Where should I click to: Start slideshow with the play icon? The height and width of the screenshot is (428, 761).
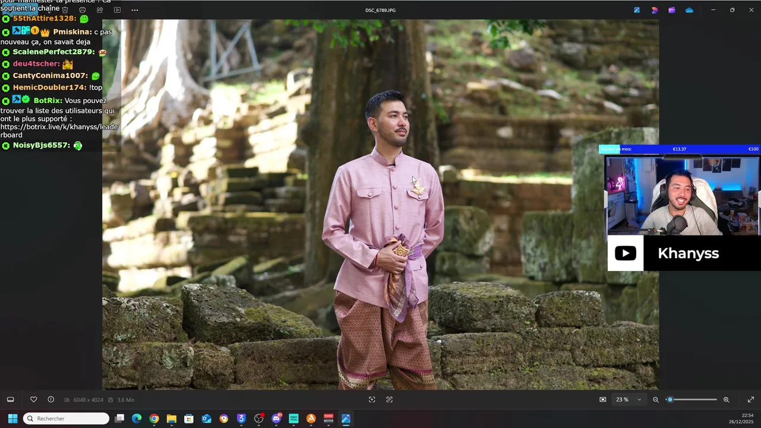pos(117,10)
